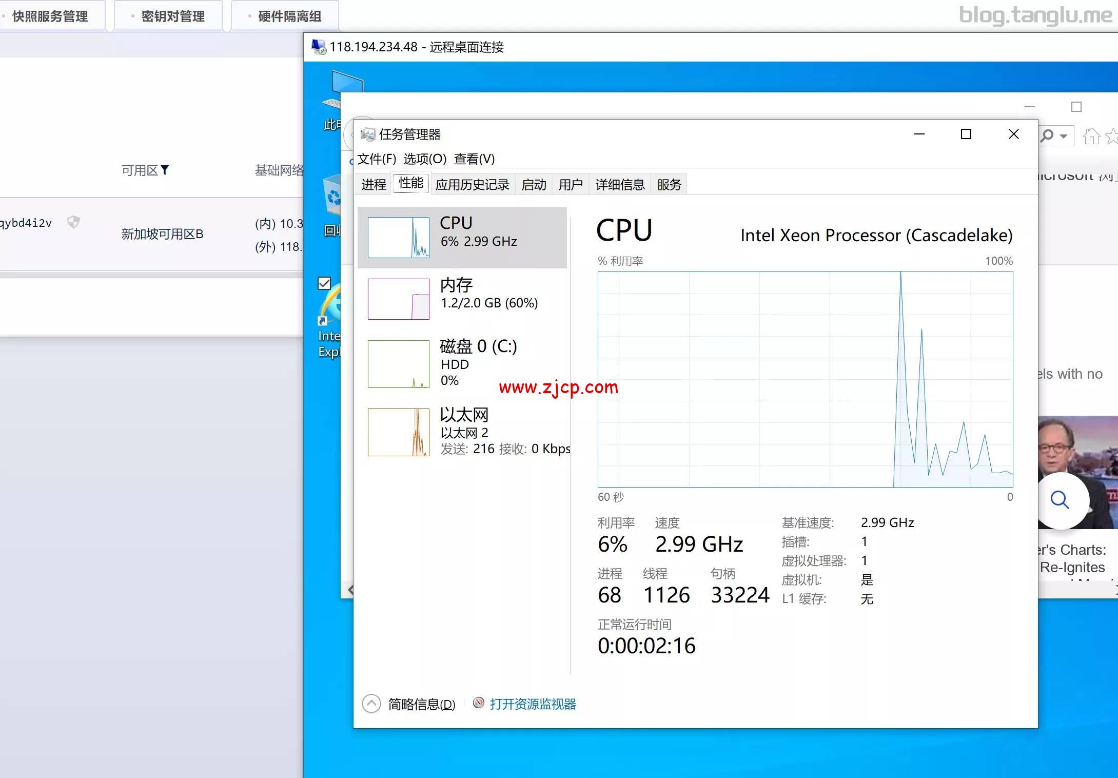Click the blue magnifier search circle icon
The height and width of the screenshot is (778, 1118).
[1060, 500]
